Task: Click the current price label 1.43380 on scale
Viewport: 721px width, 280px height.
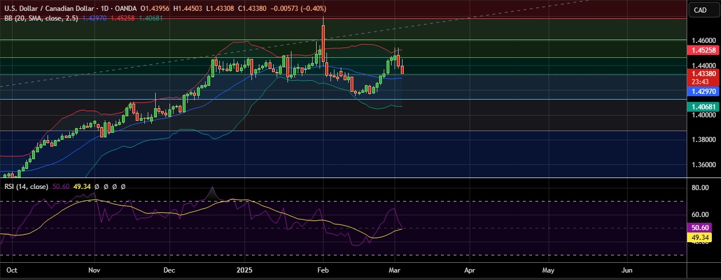Action: click(x=702, y=74)
